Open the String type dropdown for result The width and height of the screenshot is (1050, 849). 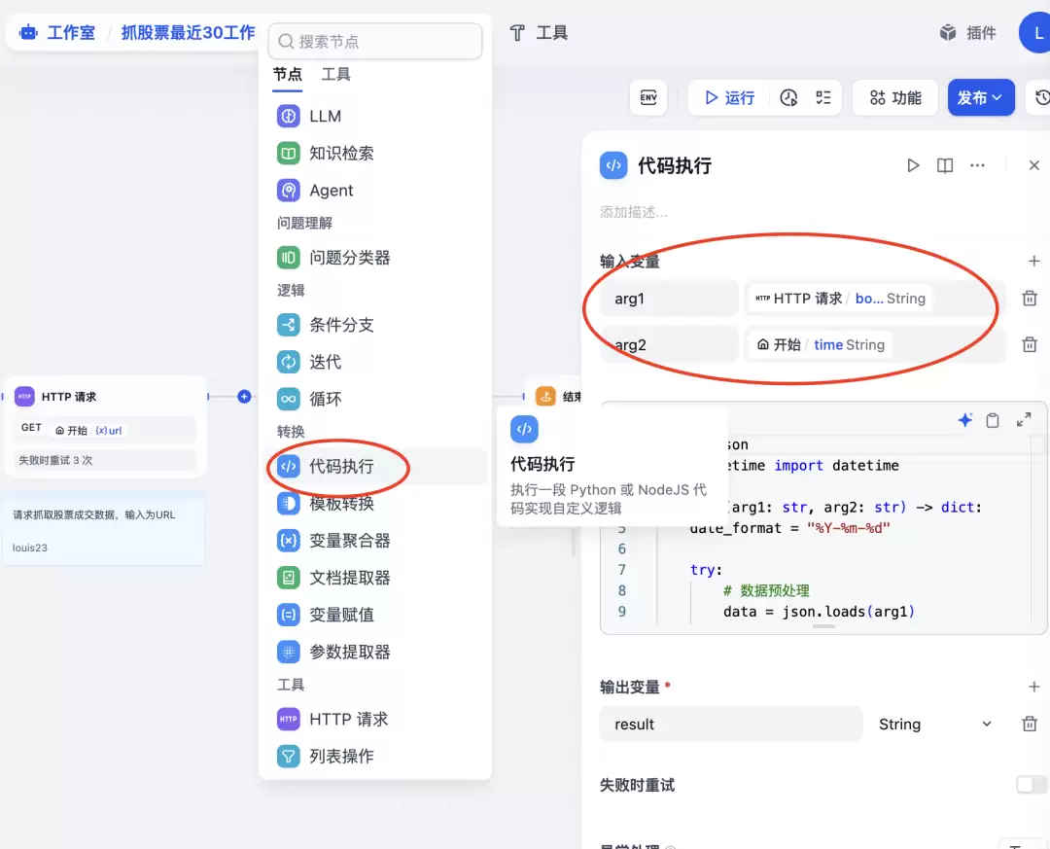click(935, 725)
